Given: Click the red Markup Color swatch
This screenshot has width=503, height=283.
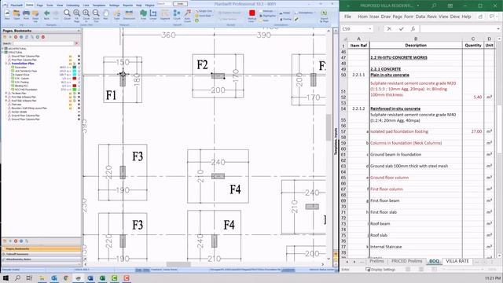Looking at the screenshot, I should [x=252, y=13].
